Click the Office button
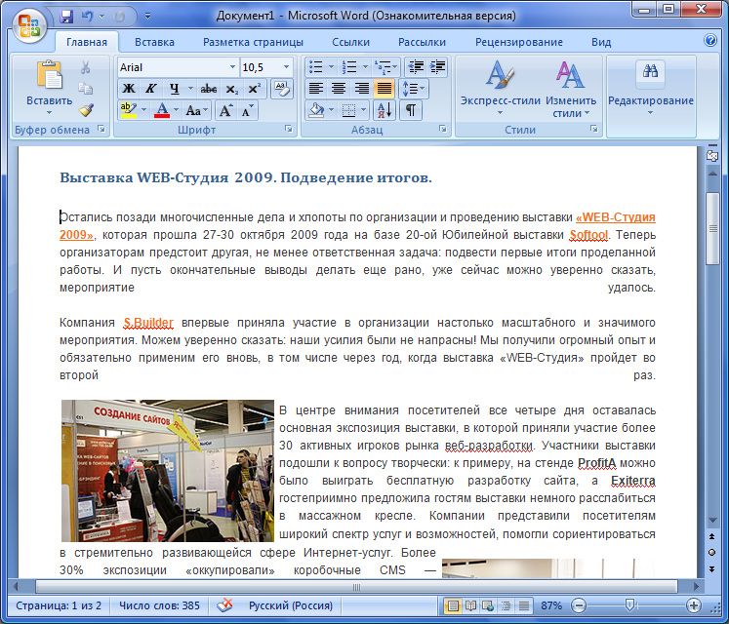The height and width of the screenshot is (624, 729). click(x=29, y=25)
